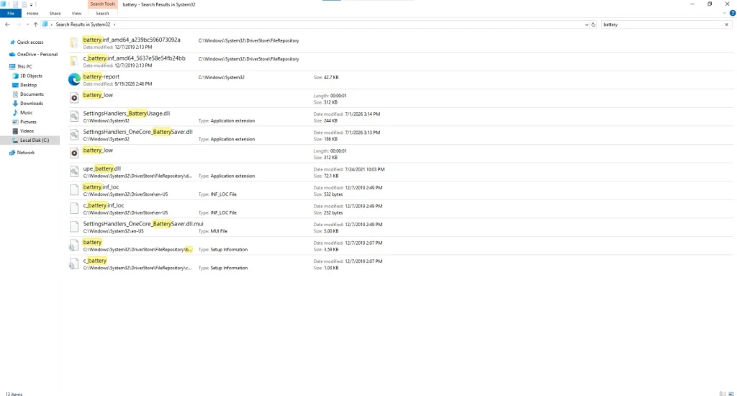
Task: Navigate up one folder level arrow
Action: tap(35, 24)
